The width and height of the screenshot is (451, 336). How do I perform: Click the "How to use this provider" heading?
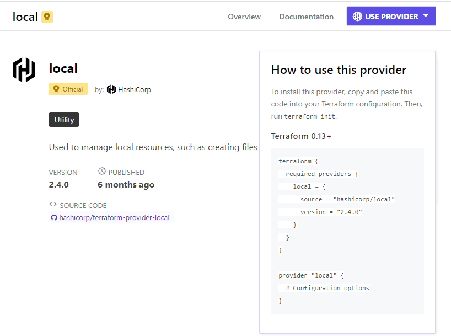(339, 70)
